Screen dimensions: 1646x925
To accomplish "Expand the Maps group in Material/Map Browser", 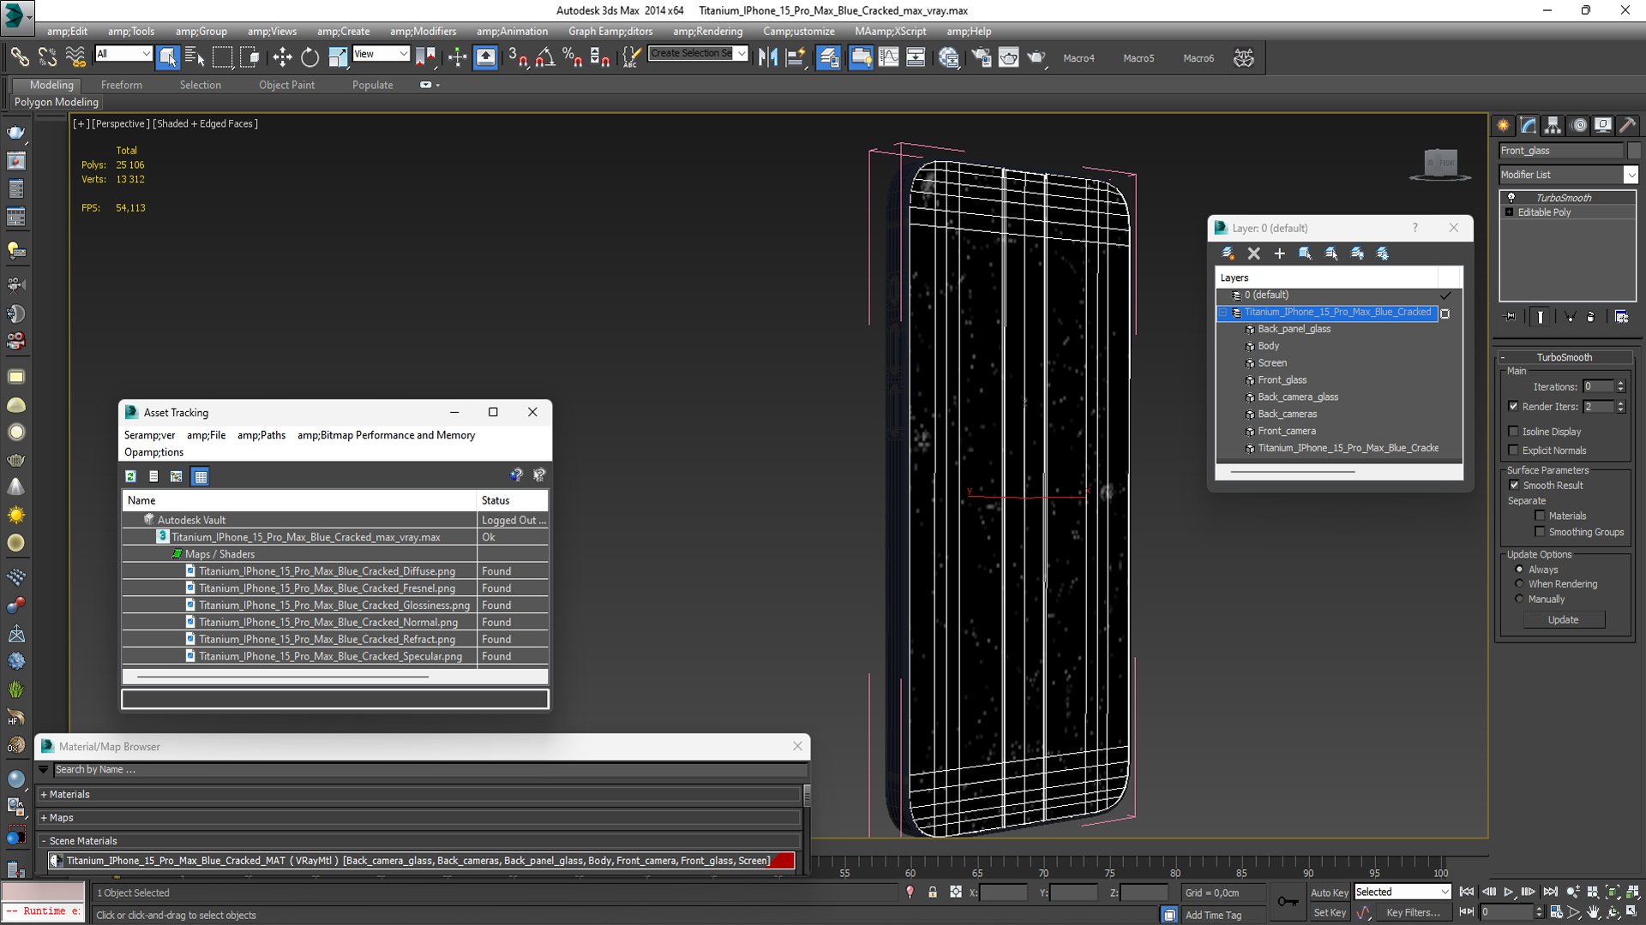I will tap(44, 818).
